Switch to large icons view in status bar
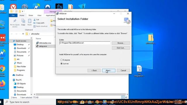Screen dimensions: 187x105 126,97
